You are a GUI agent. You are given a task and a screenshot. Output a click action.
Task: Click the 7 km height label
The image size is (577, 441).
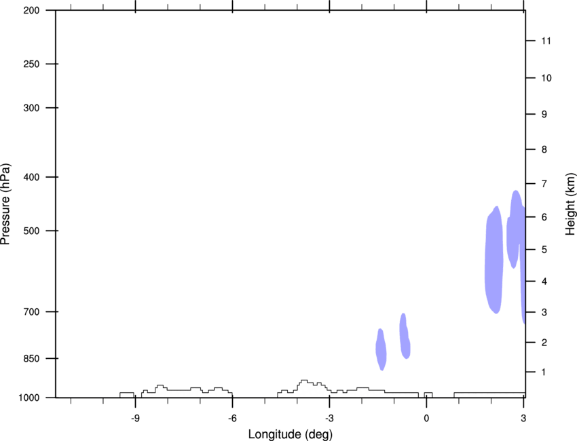pos(544,184)
